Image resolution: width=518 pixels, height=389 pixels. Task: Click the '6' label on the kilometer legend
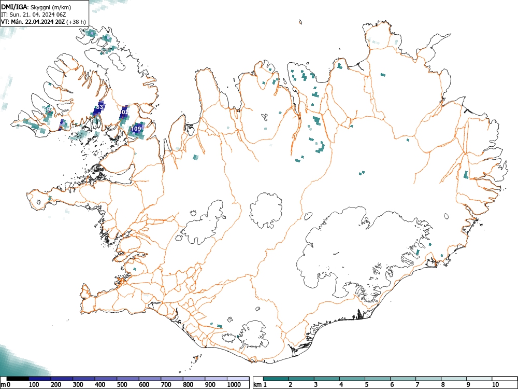tap(392, 385)
